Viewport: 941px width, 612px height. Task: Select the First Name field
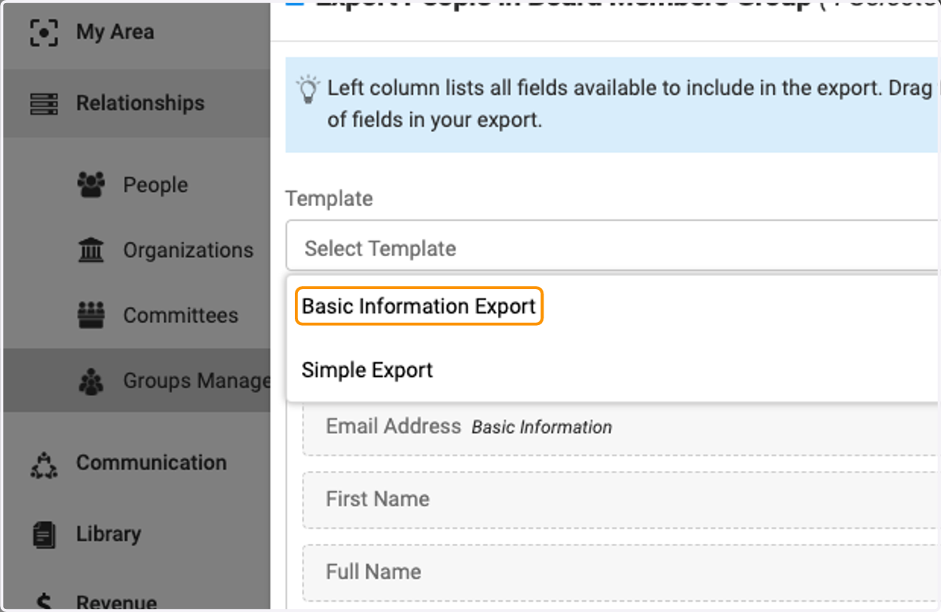click(620, 500)
